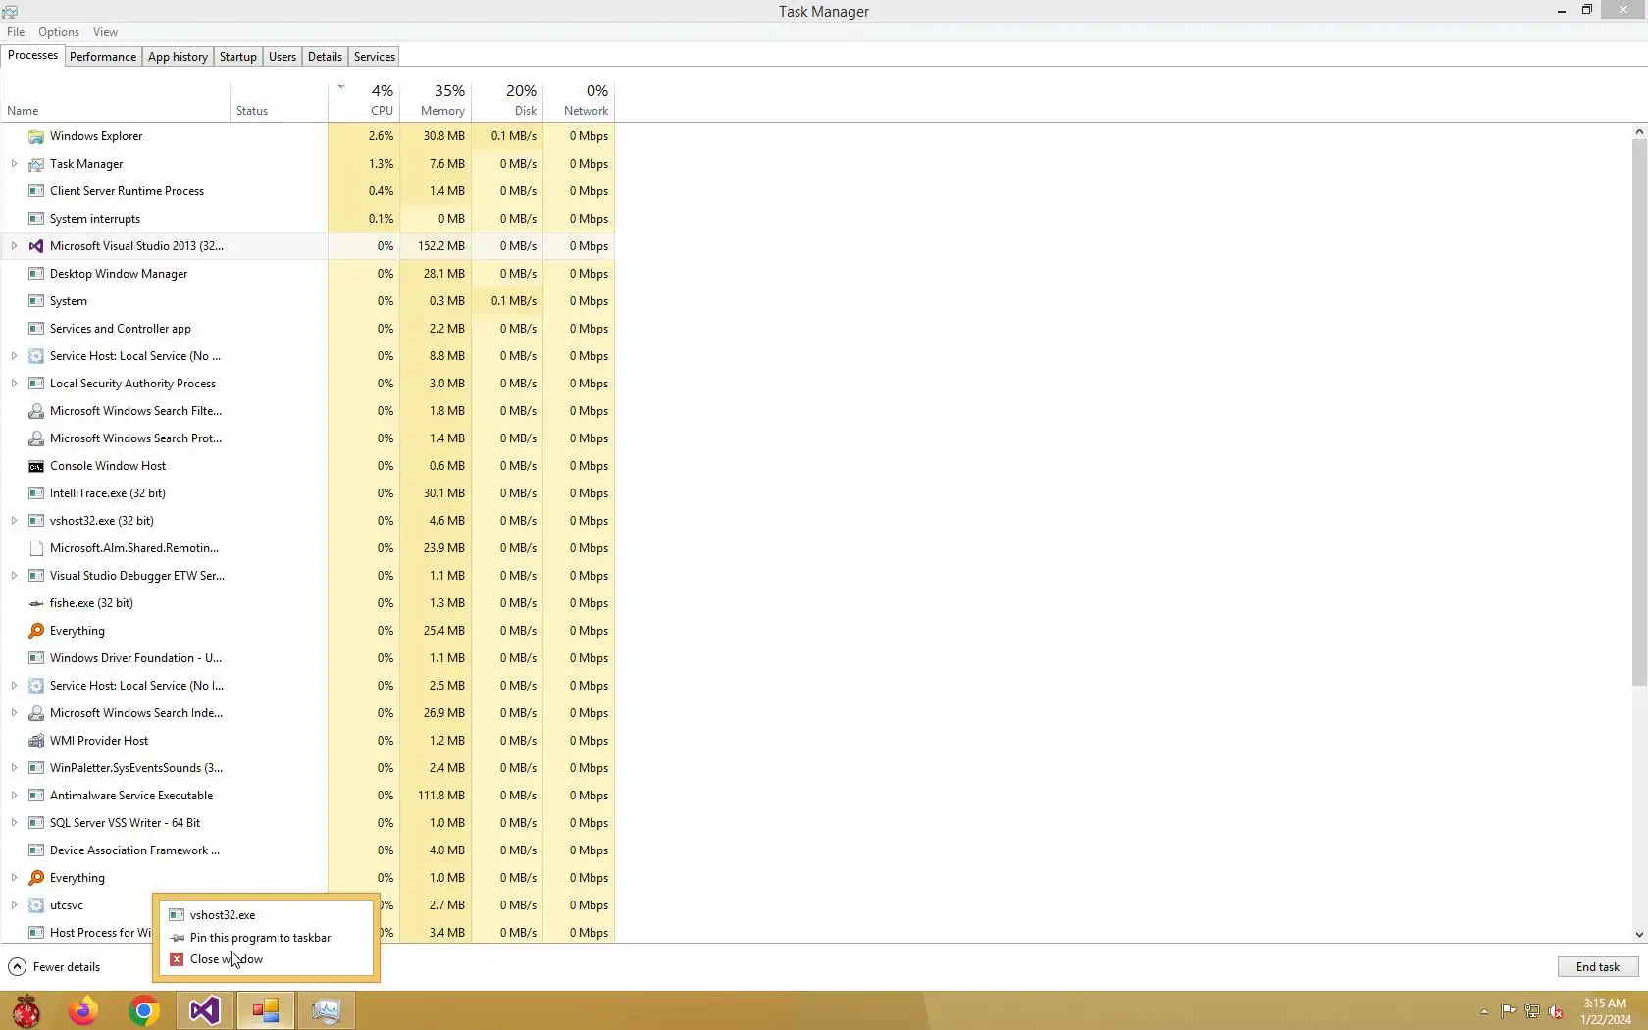Switch to the Startup tab
This screenshot has height=1030, width=1648.
click(x=238, y=57)
